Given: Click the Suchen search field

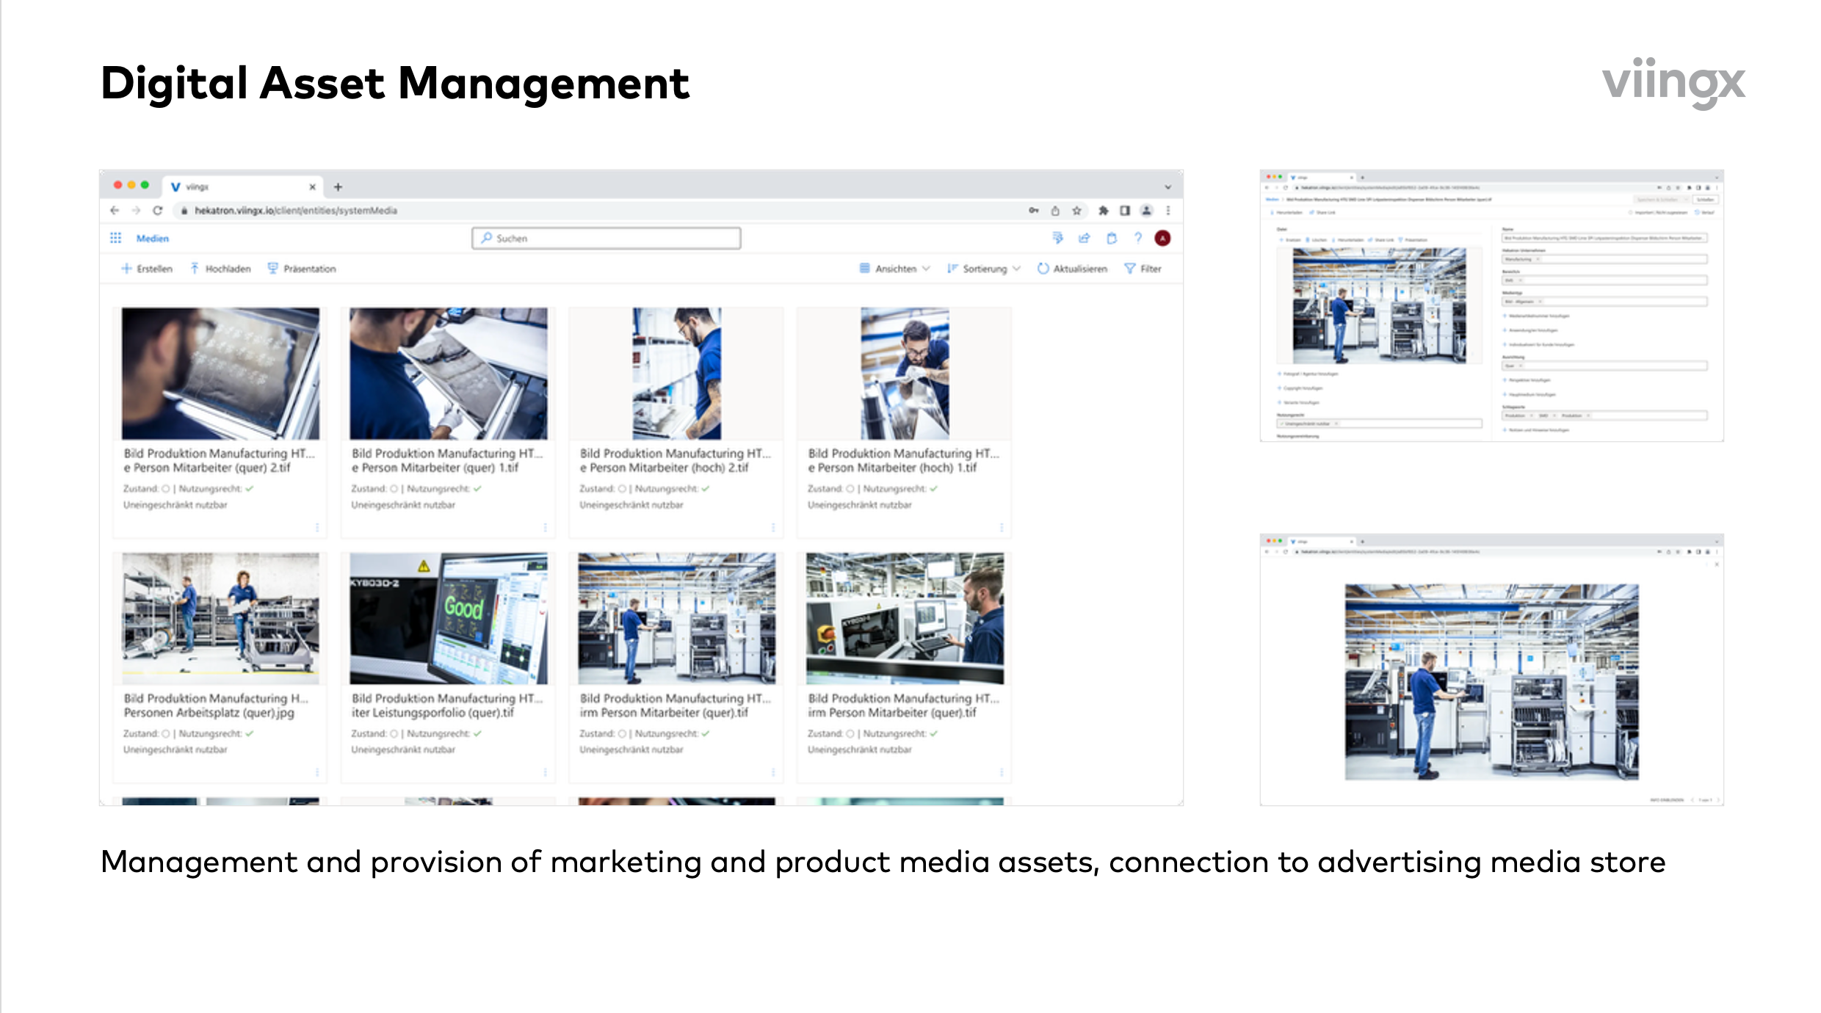Looking at the screenshot, I should pos(607,238).
